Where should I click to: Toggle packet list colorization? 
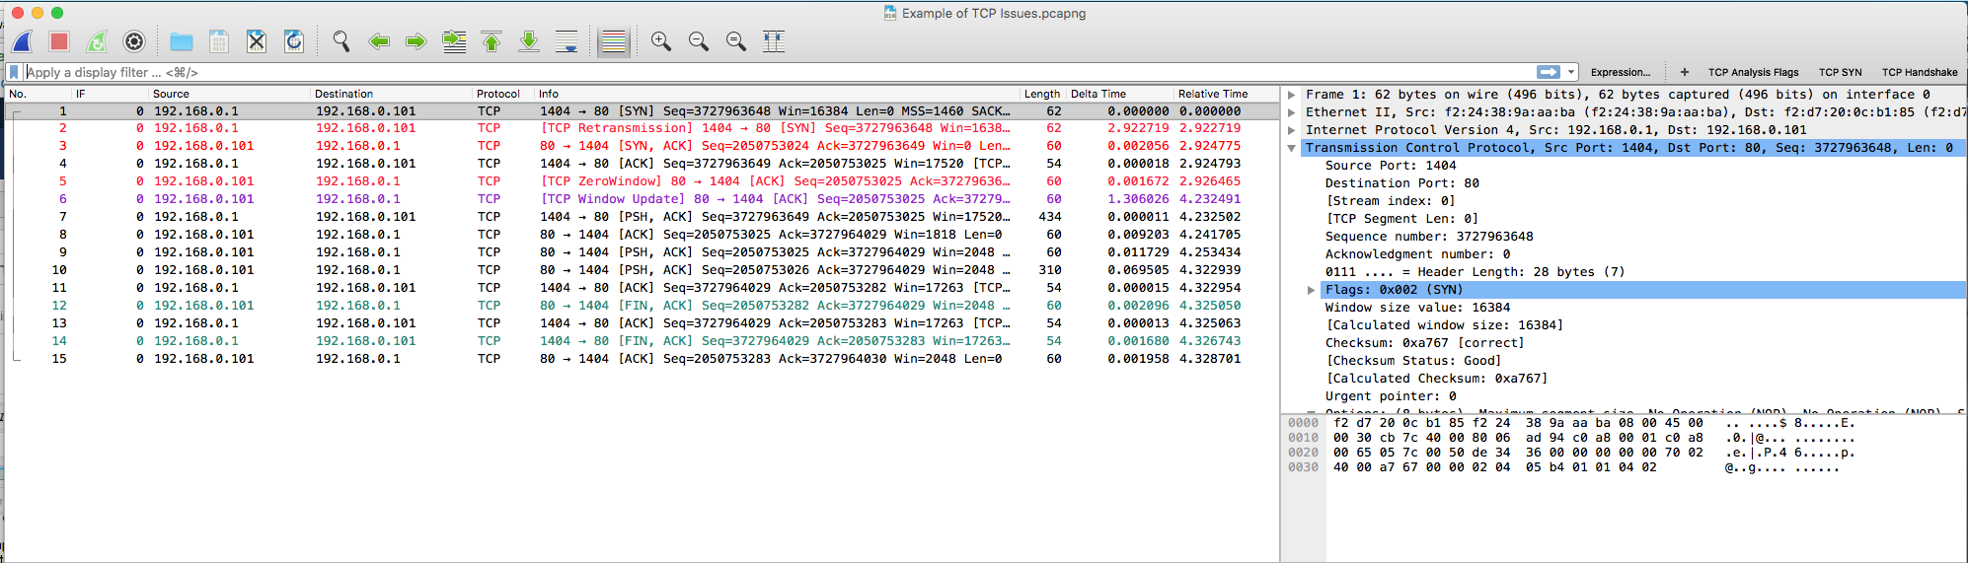click(x=614, y=41)
